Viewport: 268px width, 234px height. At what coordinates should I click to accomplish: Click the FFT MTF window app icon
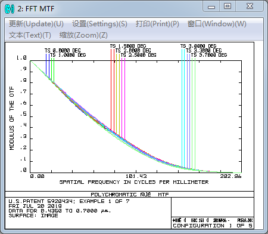pyautogui.click(x=10, y=9)
